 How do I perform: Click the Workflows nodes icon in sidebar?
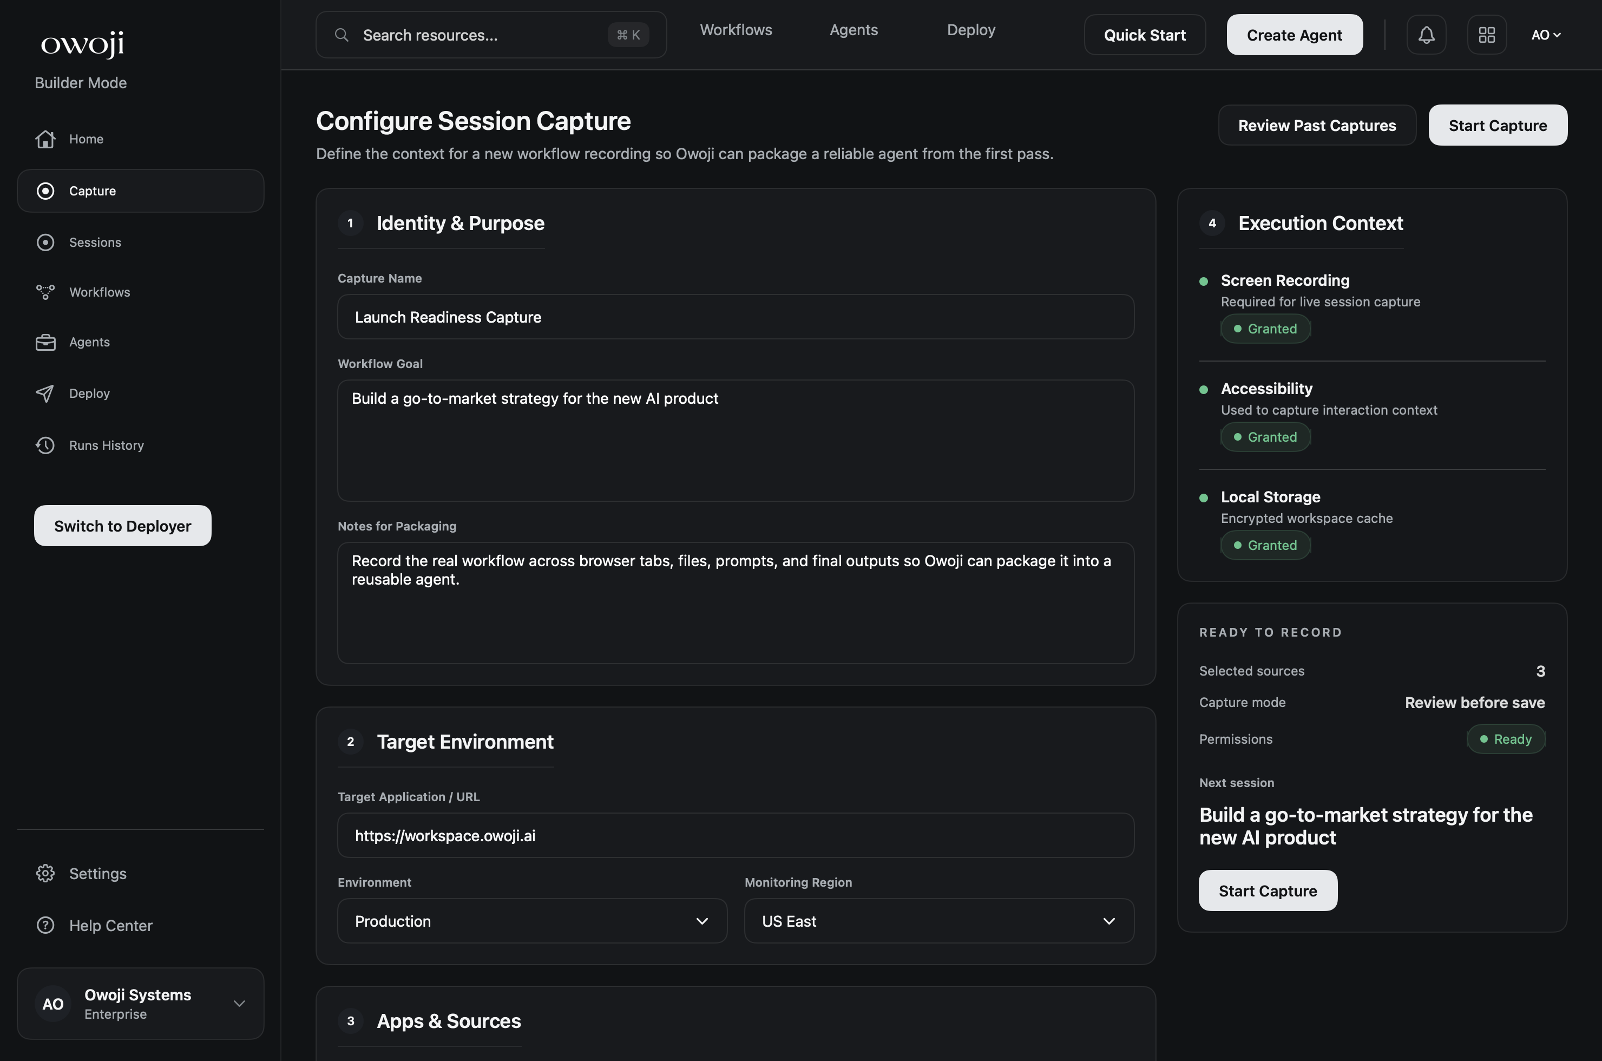pos(45,292)
